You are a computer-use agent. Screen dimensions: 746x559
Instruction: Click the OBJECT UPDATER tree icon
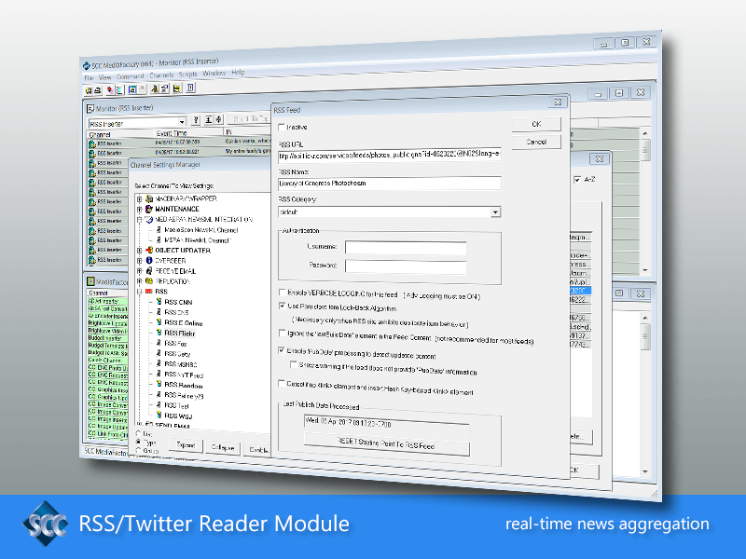pos(149,250)
